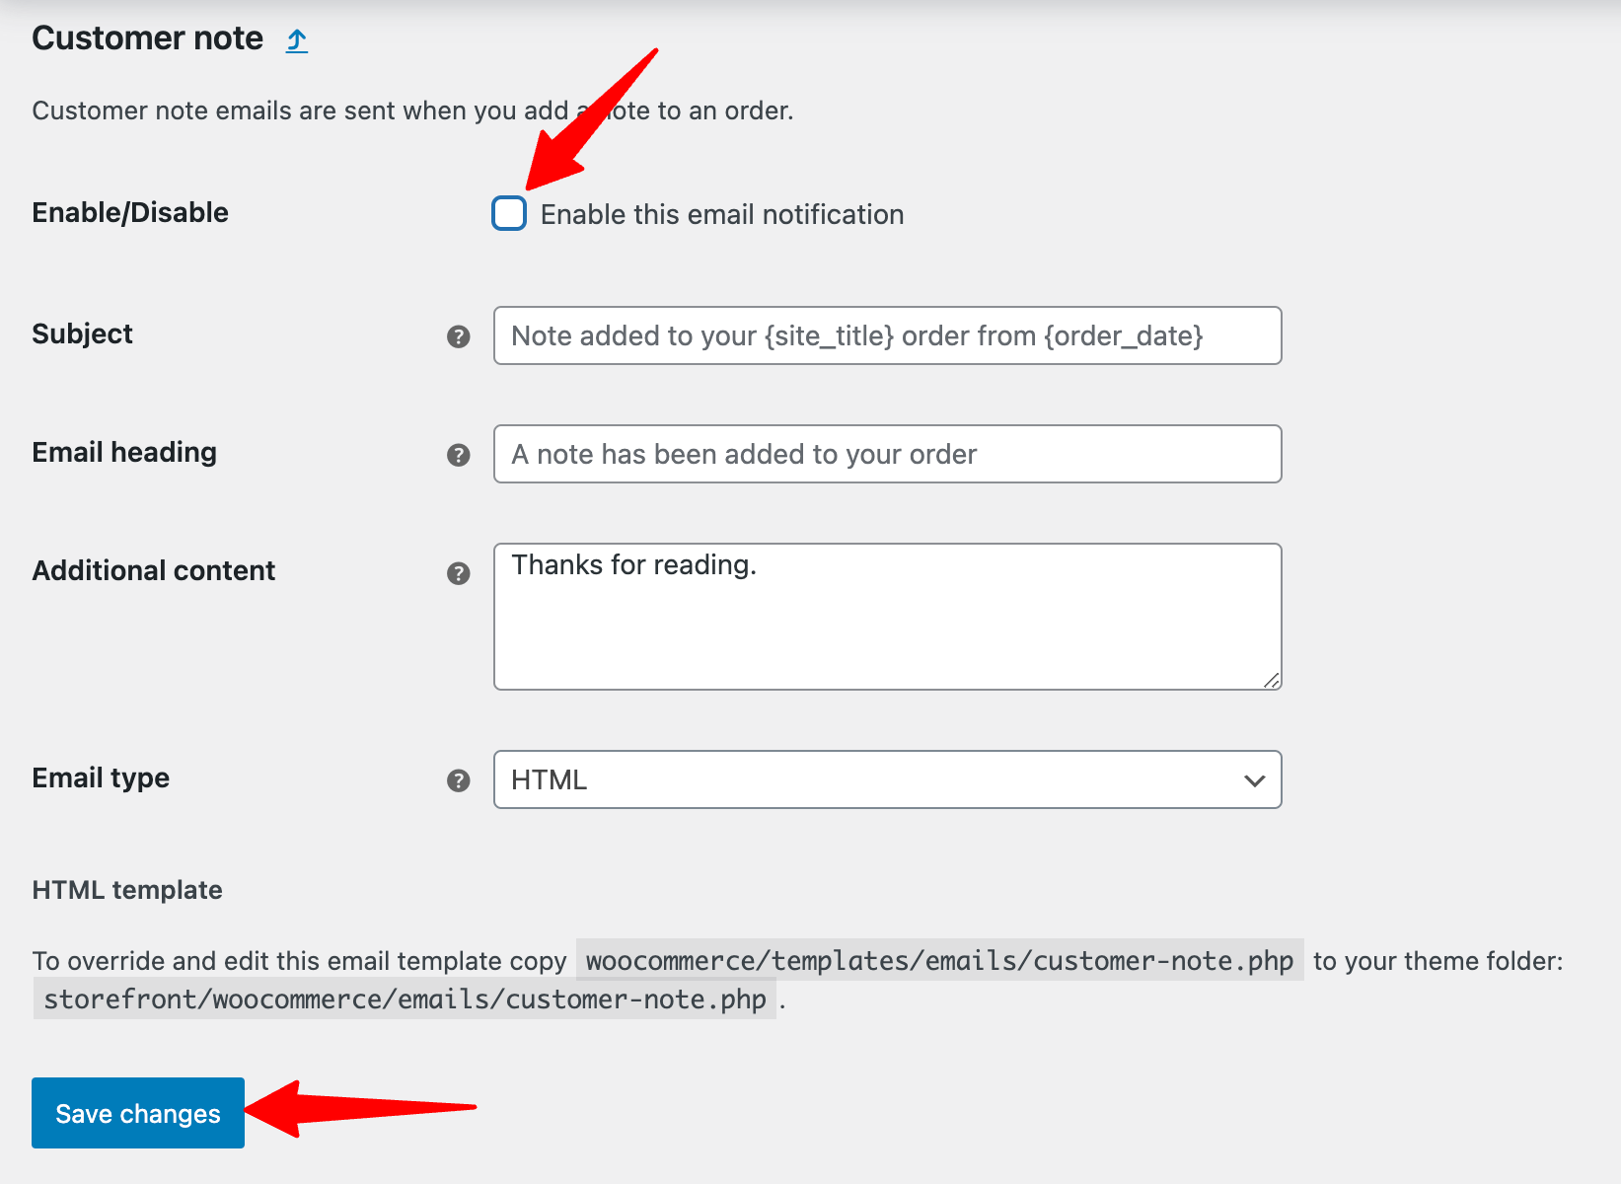This screenshot has height=1184, width=1621.
Task: Click into the Subject input field
Action: pyautogui.click(x=887, y=335)
